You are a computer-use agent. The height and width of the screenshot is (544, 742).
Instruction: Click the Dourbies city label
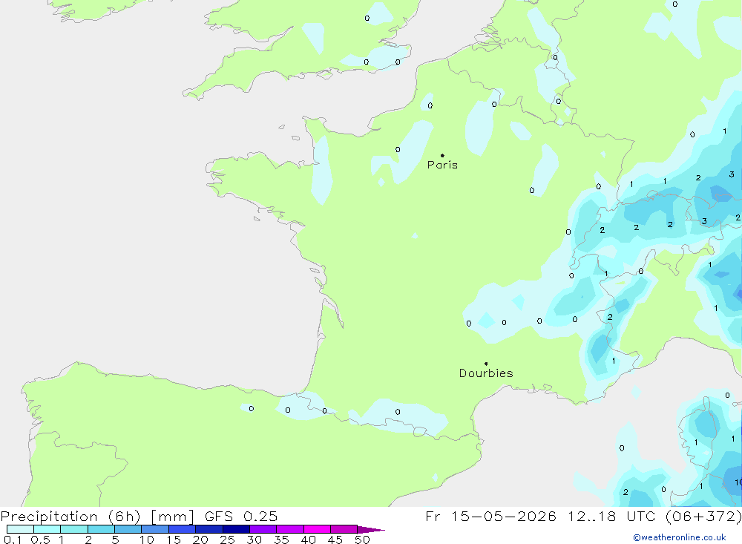pyautogui.click(x=486, y=373)
